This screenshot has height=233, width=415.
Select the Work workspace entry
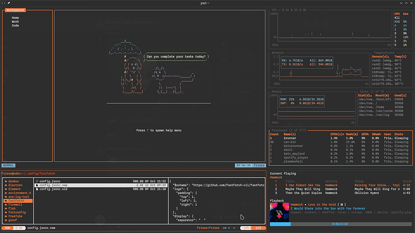coord(16,22)
